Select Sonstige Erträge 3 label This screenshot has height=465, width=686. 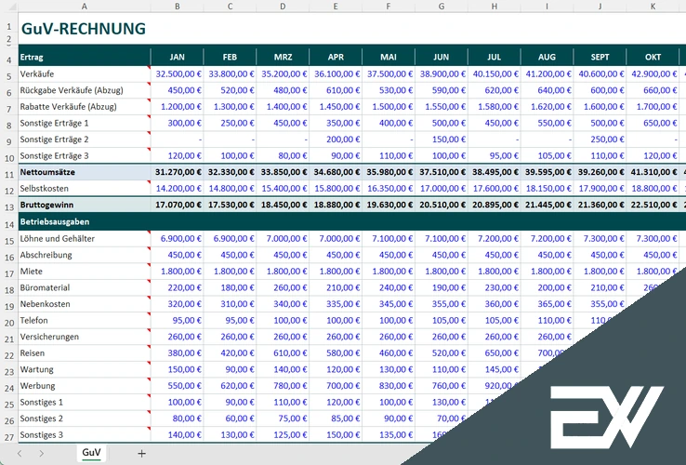pos(85,155)
